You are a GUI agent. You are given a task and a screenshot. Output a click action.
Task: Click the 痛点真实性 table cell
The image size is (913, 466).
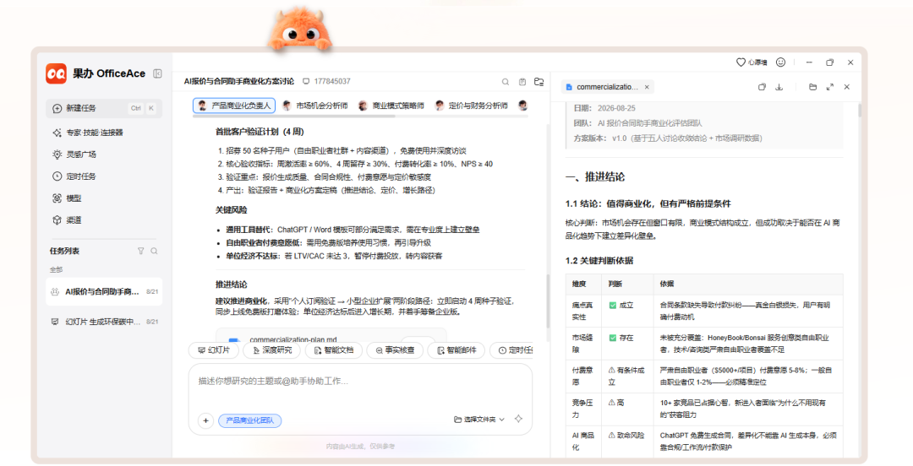coord(584,311)
